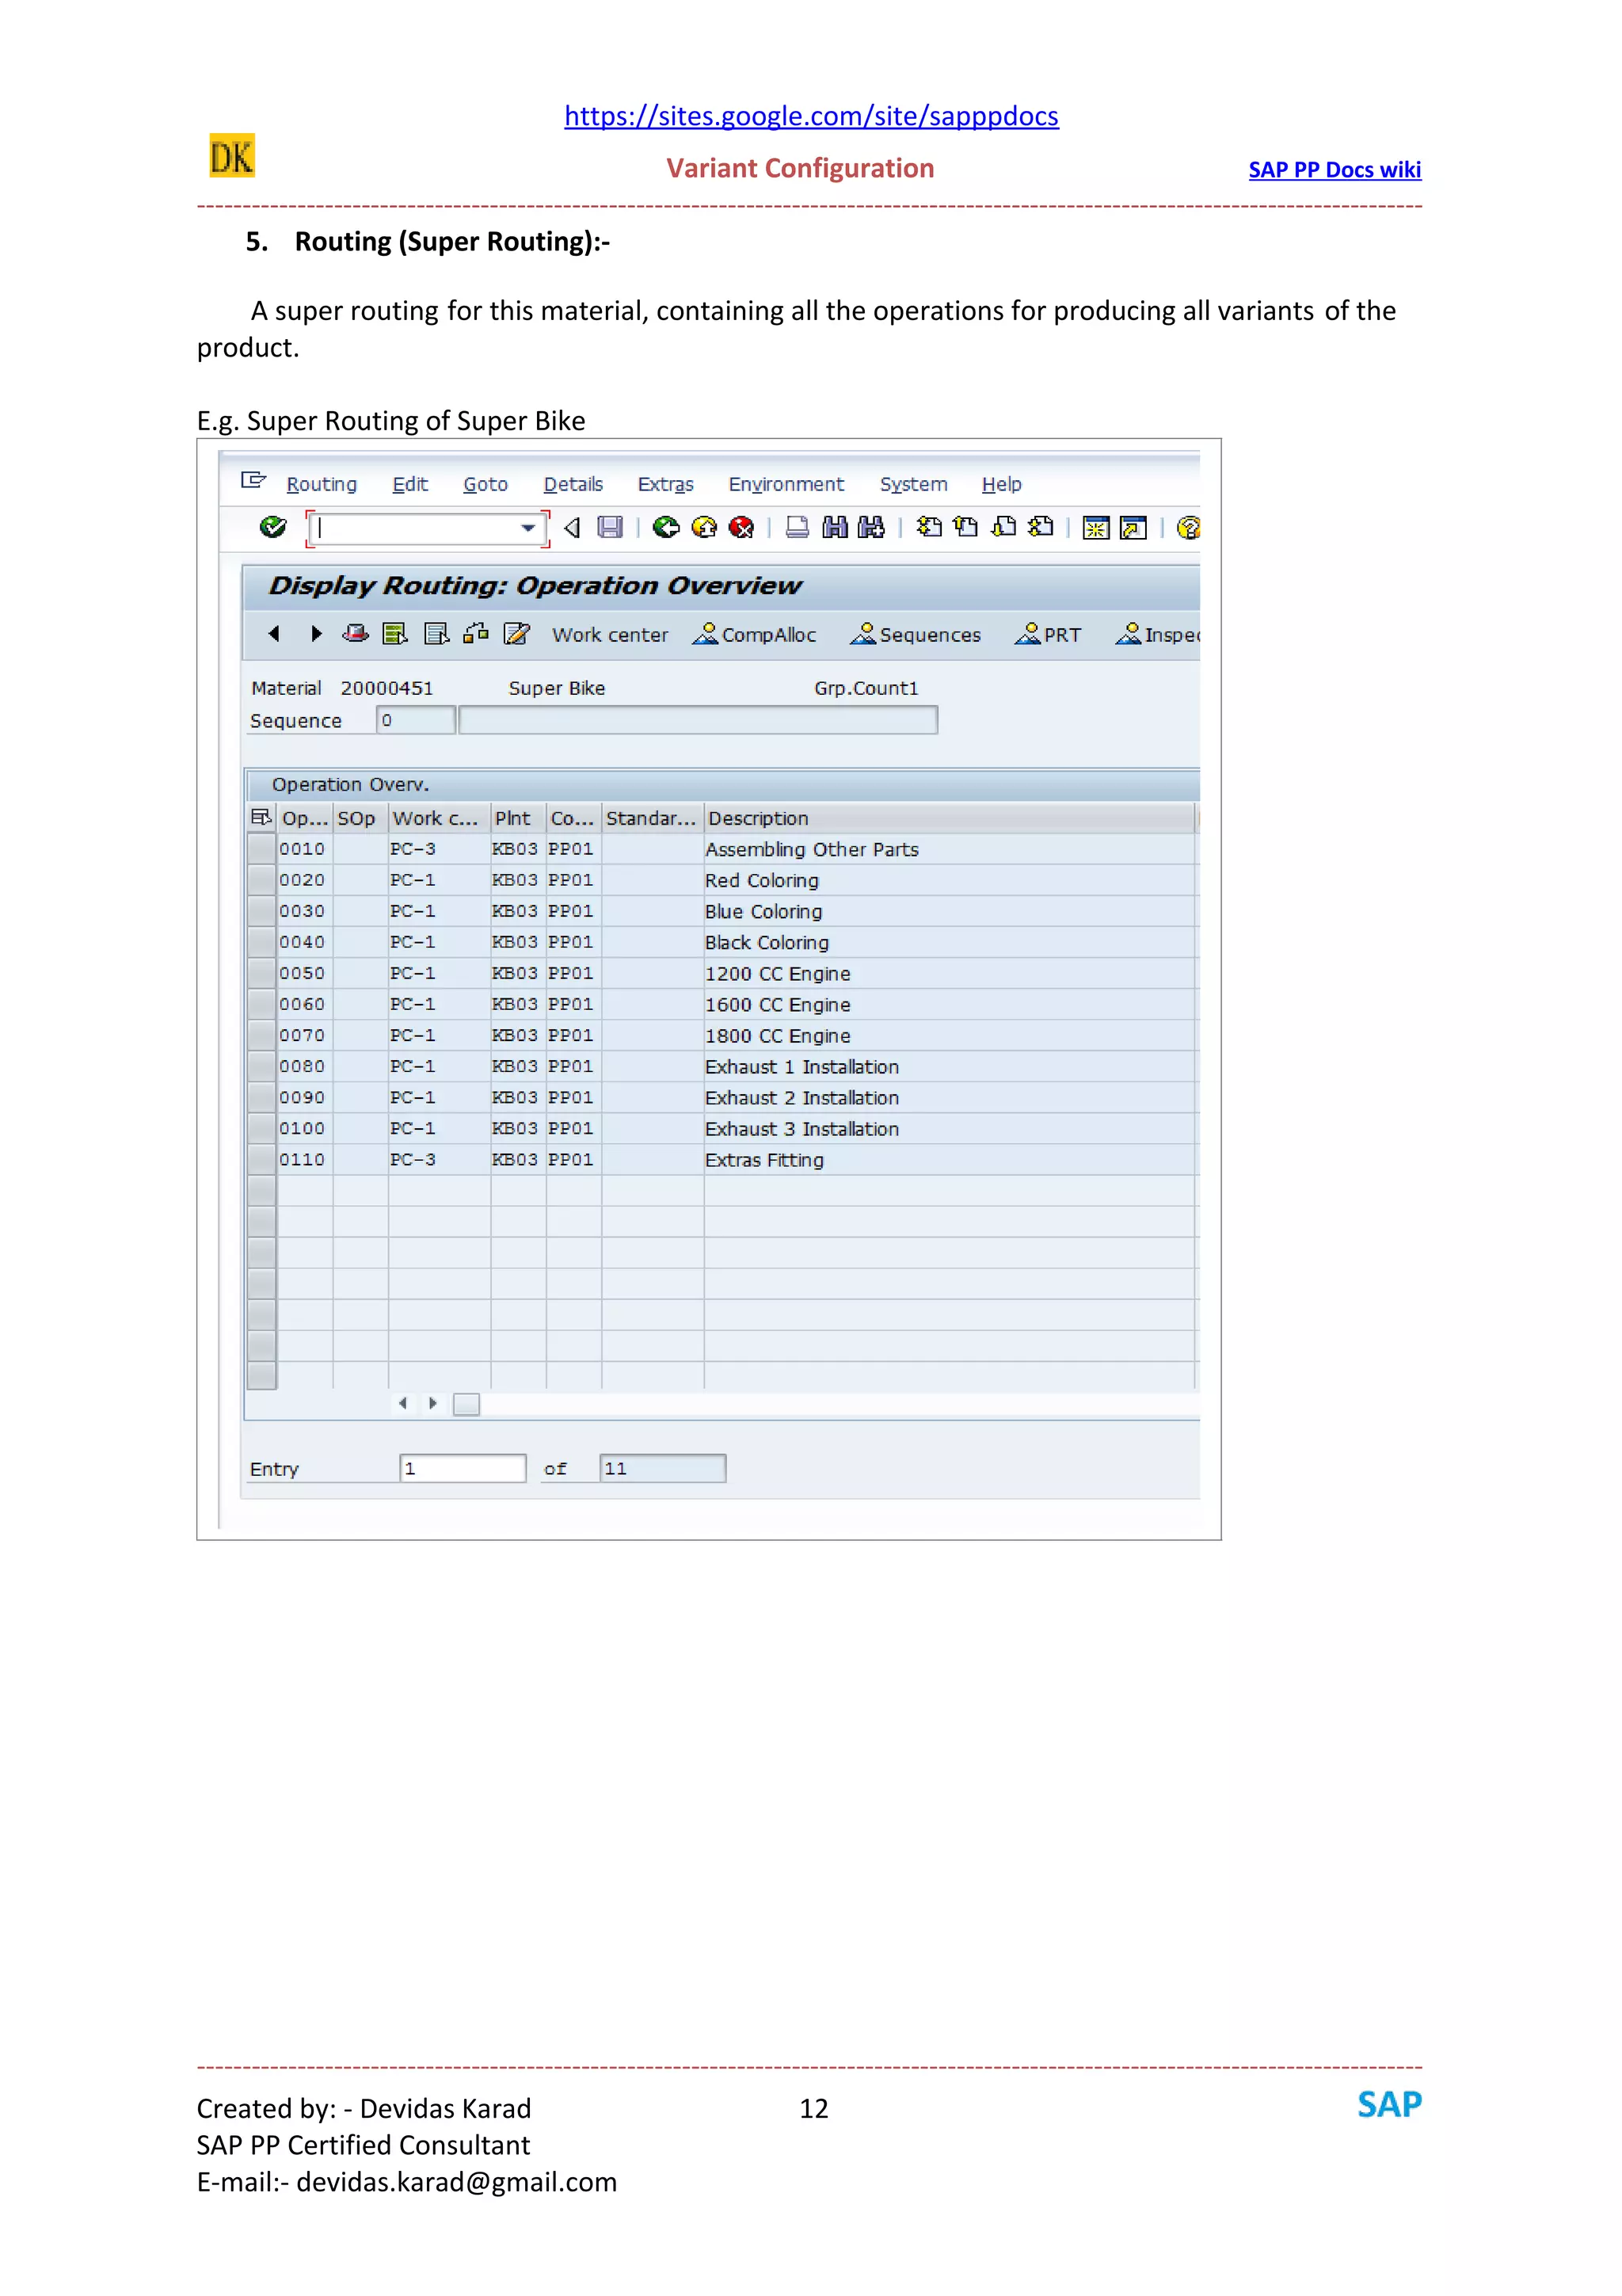Select row for operation 0020 Red Coloring
The width and height of the screenshot is (1622, 2296).
click(x=262, y=880)
